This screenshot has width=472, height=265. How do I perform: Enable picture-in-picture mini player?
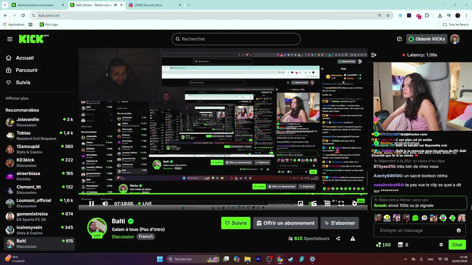(x=301, y=204)
